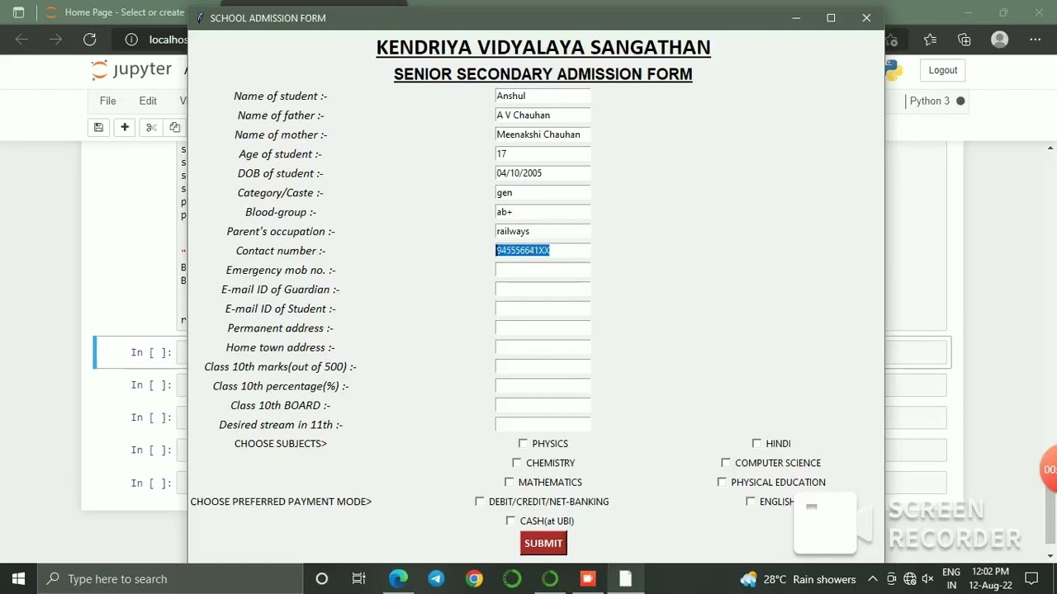Click the Jupyter copy cell icon
Screen dimensions: 1057x594
(174, 127)
